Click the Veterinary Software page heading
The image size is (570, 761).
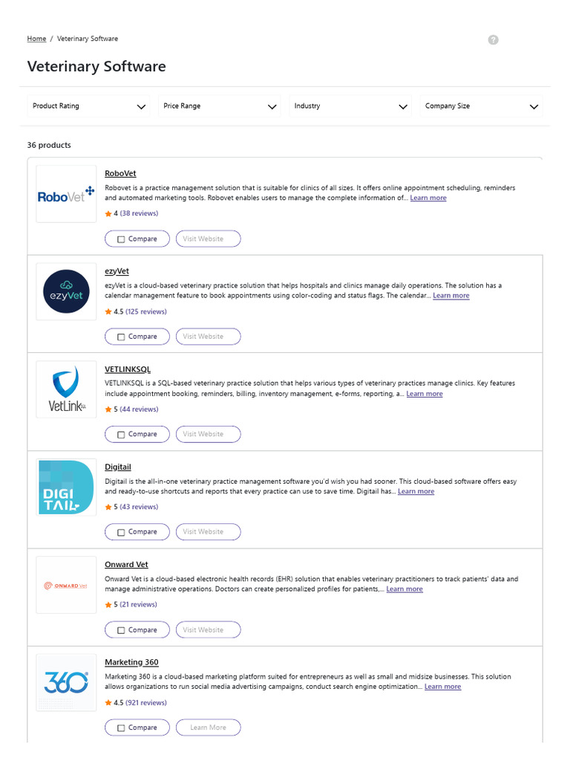96,66
